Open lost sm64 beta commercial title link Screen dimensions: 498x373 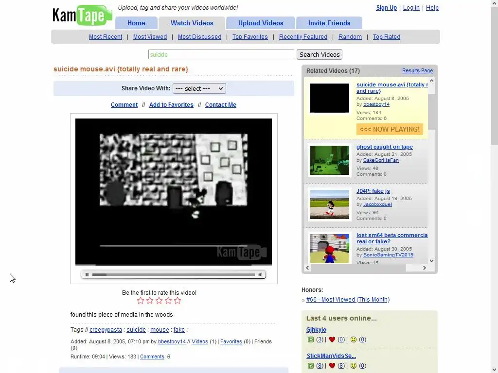[x=392, y=238]
